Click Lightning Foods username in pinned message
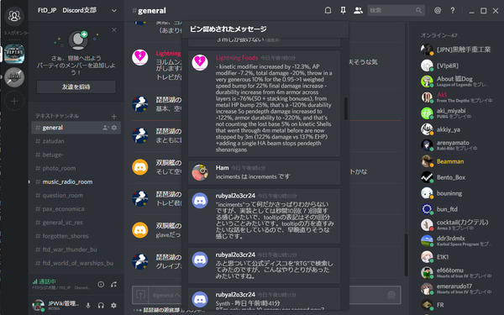The height and width of the screenshot is (315, 504). (237, 58)
